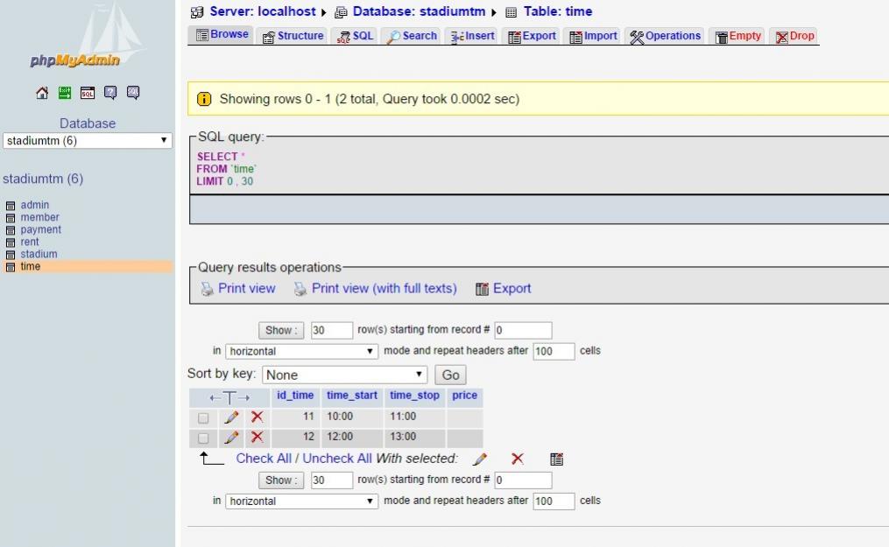The width and height of the screenshot is (889, 547).
Task: Tick the checkbox for row 12
Action: pos(203,438)
